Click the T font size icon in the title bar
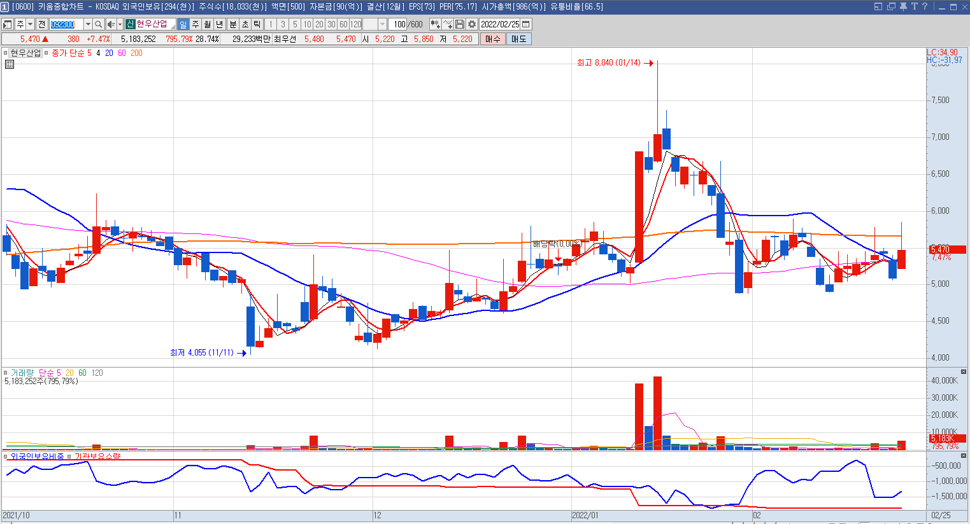The width and height of the screenshot is (970, 524). click(914, 6)
